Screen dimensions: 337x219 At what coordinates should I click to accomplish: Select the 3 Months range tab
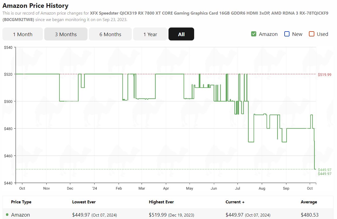(x=66, y=34)
